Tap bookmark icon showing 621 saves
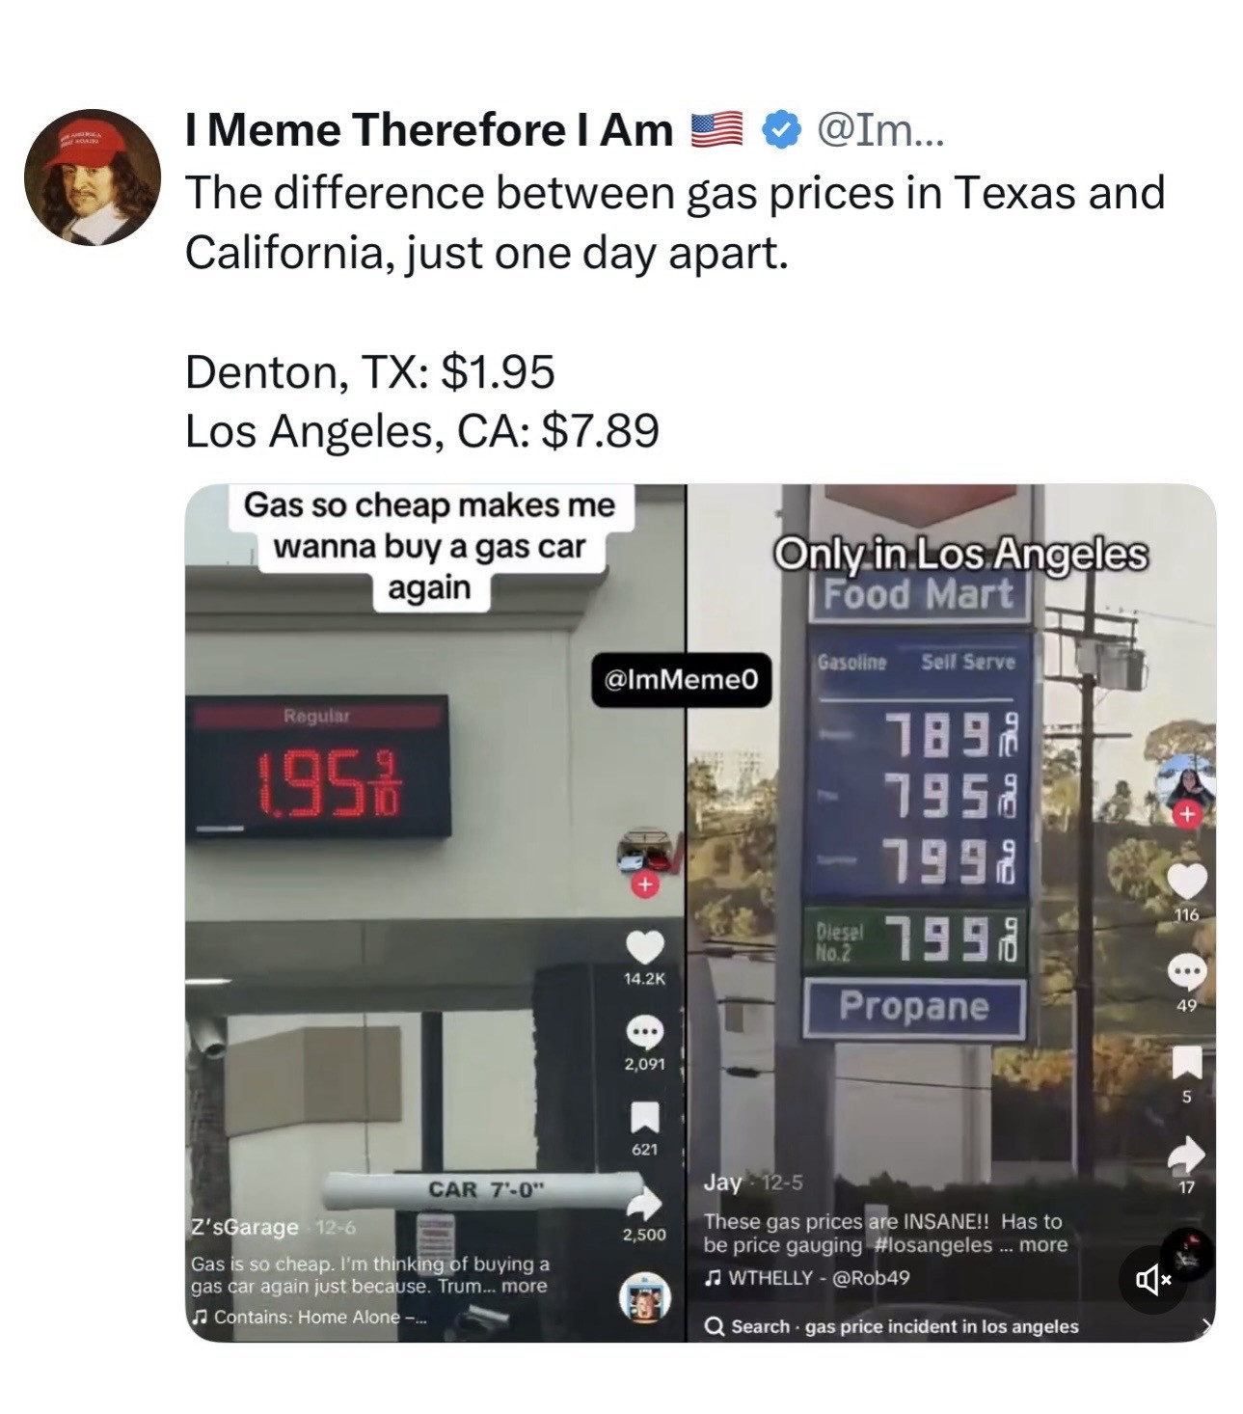1243x1414 pixels. (x=644, y=1117)
